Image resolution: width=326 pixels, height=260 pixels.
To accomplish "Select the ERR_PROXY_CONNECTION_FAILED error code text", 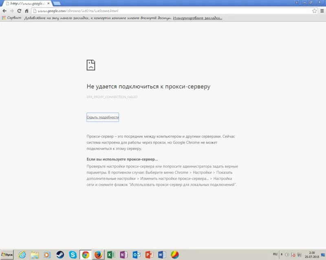I will point(112,97).
